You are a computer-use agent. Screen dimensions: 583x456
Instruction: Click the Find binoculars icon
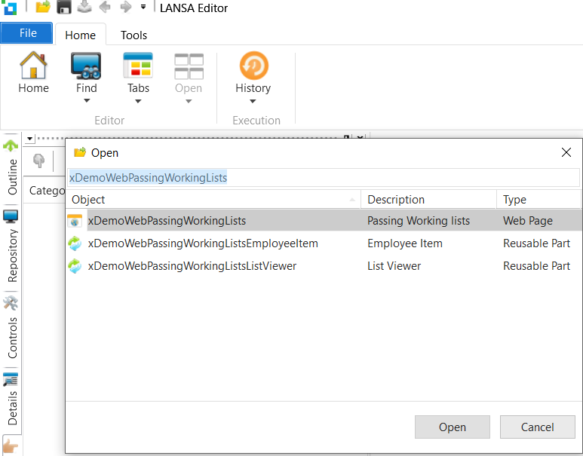point(86,66)
